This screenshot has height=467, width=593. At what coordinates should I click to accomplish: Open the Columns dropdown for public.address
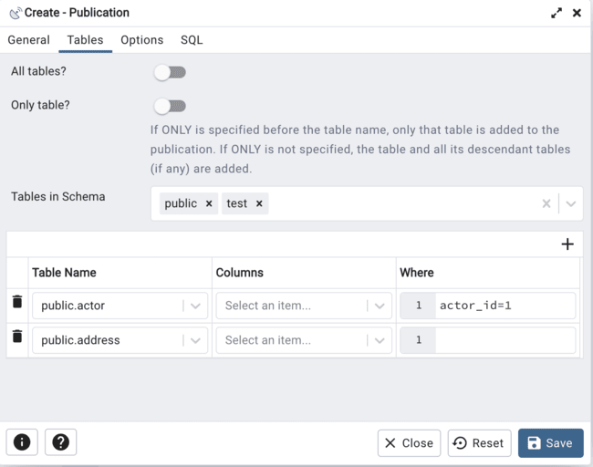(x=380, y=340)
